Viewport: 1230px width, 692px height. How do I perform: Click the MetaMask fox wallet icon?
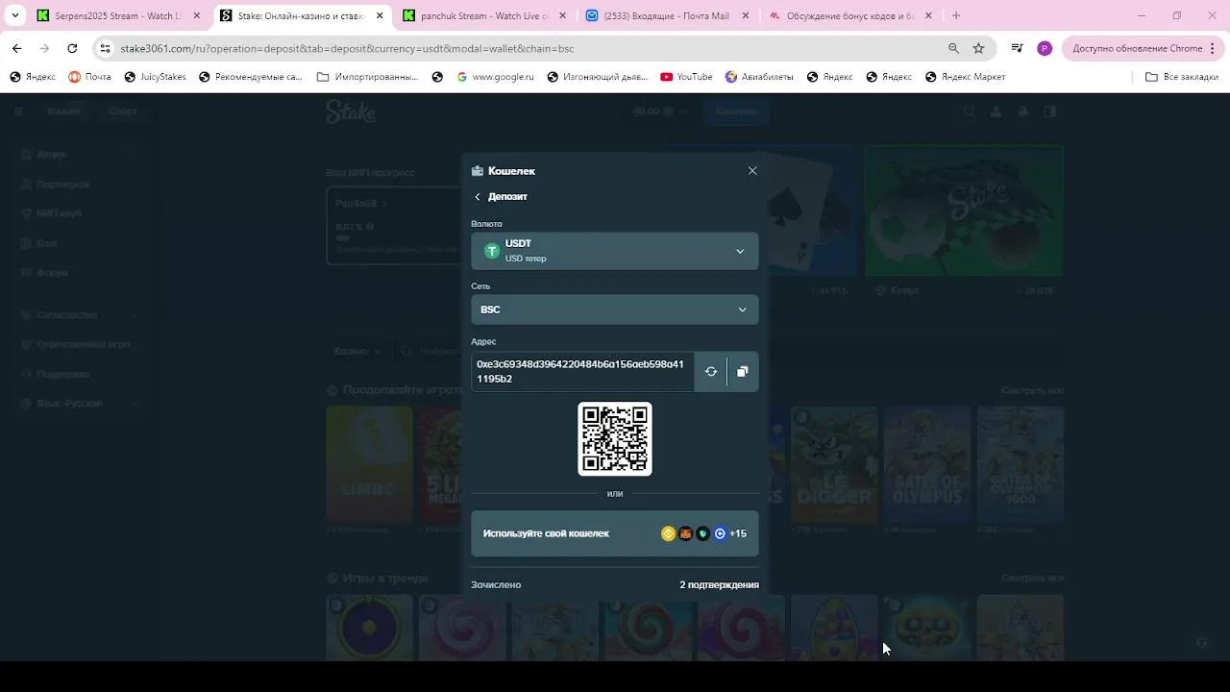(x=686, y=533)
